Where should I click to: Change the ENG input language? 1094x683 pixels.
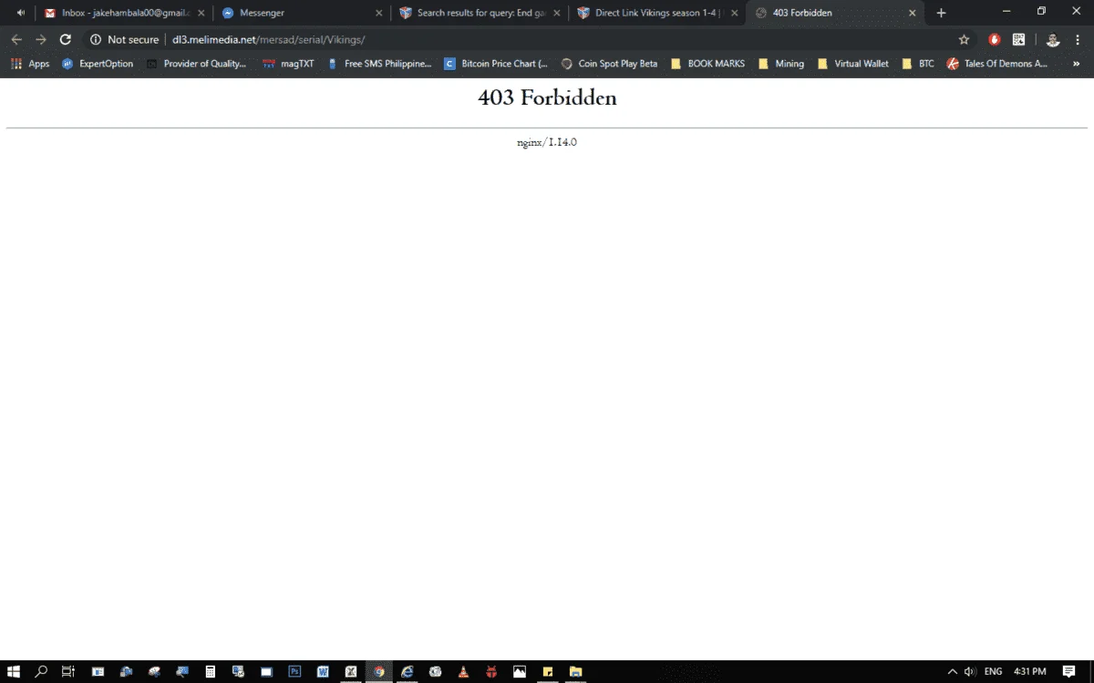994,672
